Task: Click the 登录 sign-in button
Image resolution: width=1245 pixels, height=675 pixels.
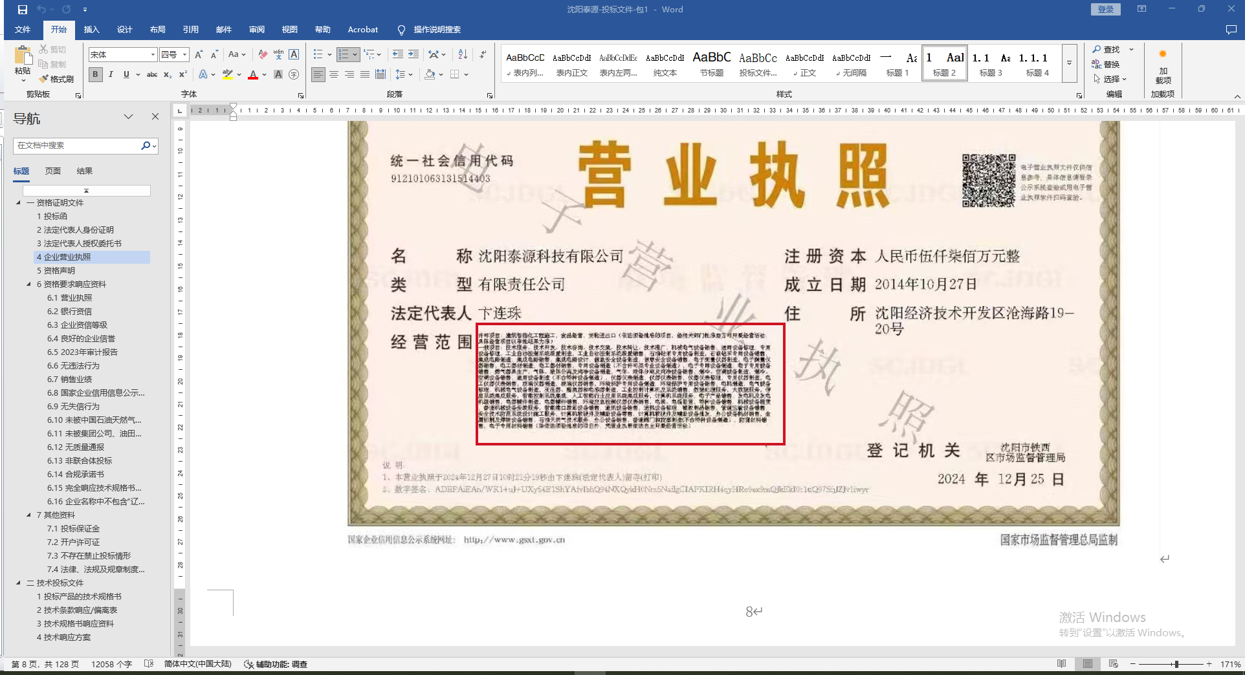Action: coord(1106,9)
